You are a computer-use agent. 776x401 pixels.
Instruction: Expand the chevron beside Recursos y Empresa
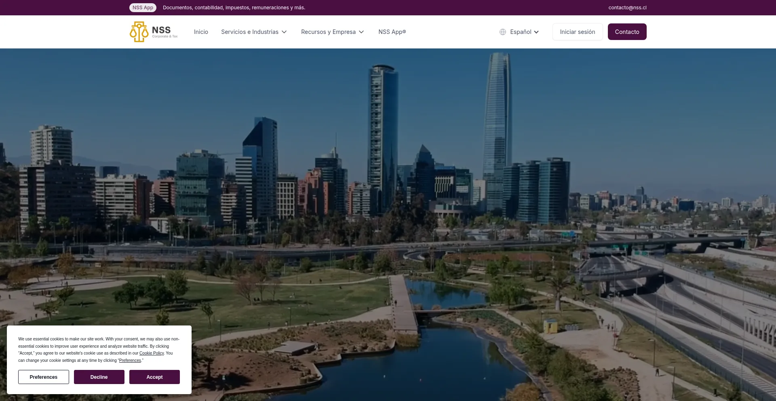[x=361, y=32]
